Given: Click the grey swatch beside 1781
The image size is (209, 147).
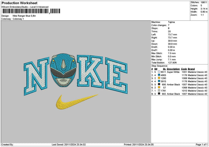Looking at the screenshot, I should (159, 90).
